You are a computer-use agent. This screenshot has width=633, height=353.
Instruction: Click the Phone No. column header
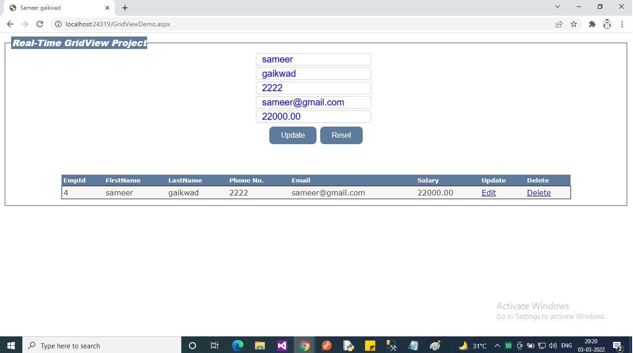pyautogui.click(x=246, y=180)
